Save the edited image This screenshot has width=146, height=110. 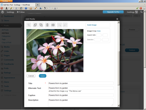pos(43,76)
